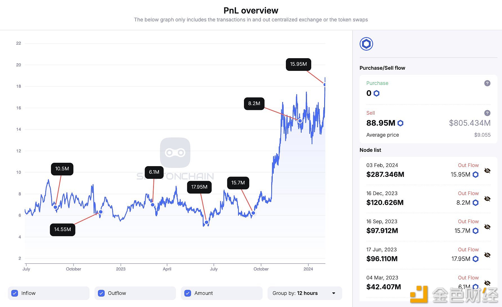Click the 14.55M chart label
This screenshot has width=502, height=307.
click(62, 230)
